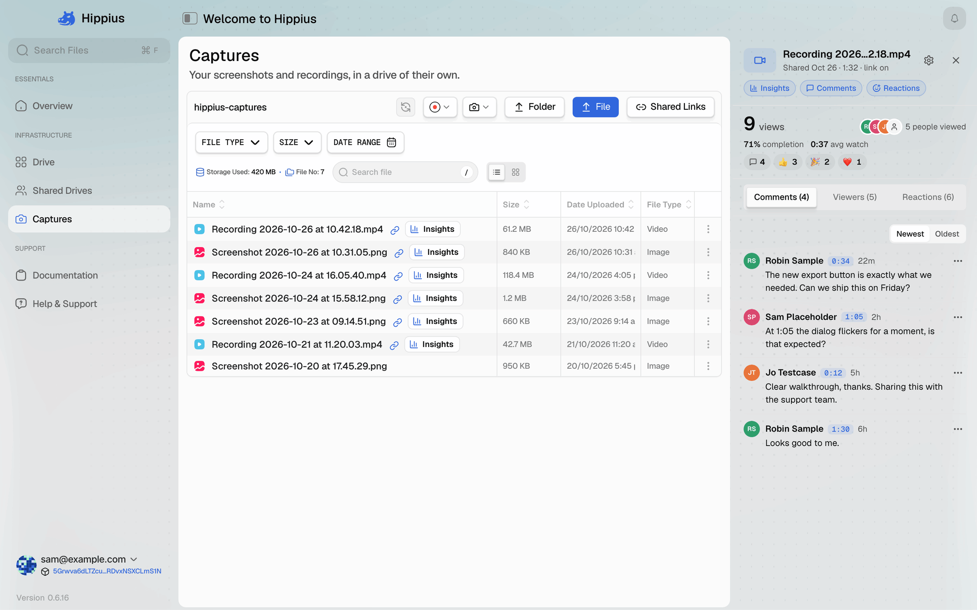Open the FILE TYPE filter dropdown
This screenshot has width=977, height=610.
pyautogui.click(x=231, y=142)
